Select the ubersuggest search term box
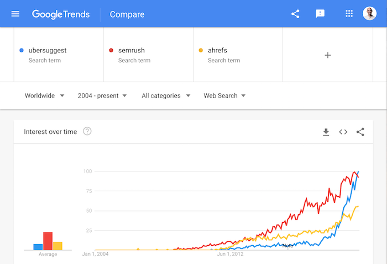The image size is (387, 264). [59, 55]
